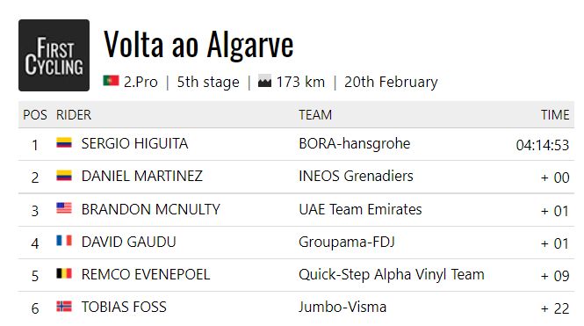The height and width of the screenshot is (326, 584).
Task: Click the TEAM column header
Action: coord(315,115)
